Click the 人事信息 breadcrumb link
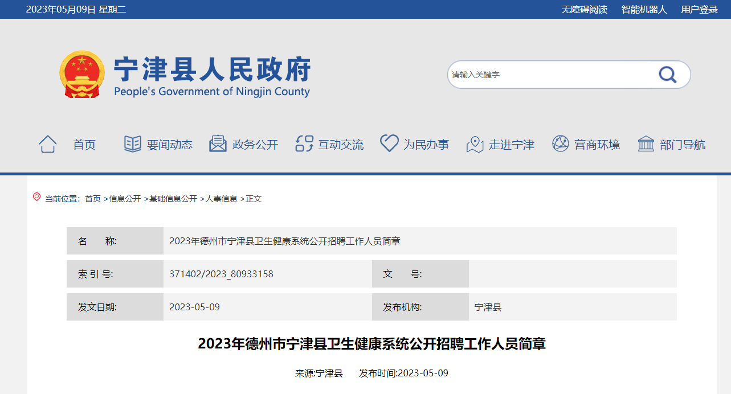Image resolution: width=731 pixels, height=394 pixels. (x=221, y=199)
